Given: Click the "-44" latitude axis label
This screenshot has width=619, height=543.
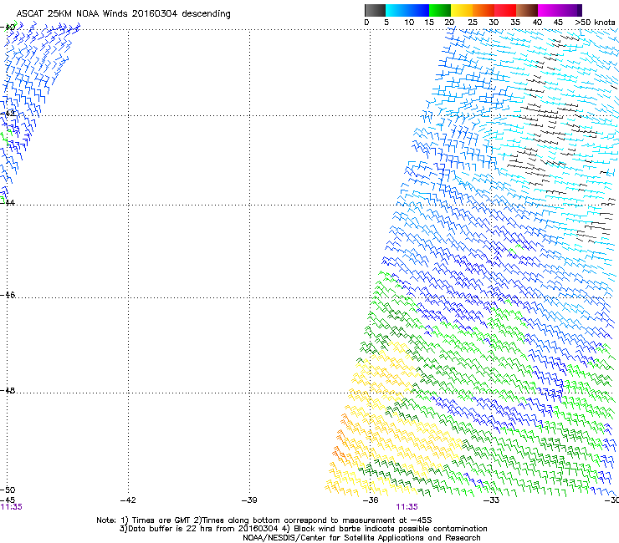Looking at the screenshot, I should click(8, 203).
